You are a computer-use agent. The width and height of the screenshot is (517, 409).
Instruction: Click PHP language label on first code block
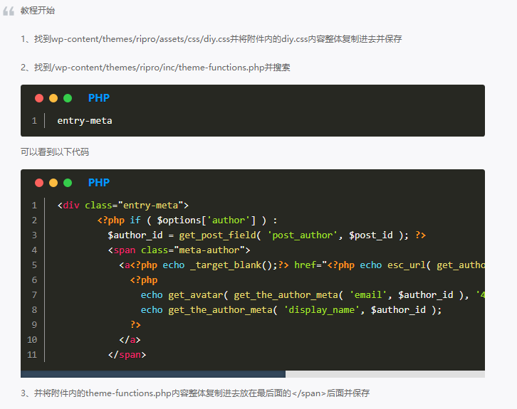click(99, 98)
